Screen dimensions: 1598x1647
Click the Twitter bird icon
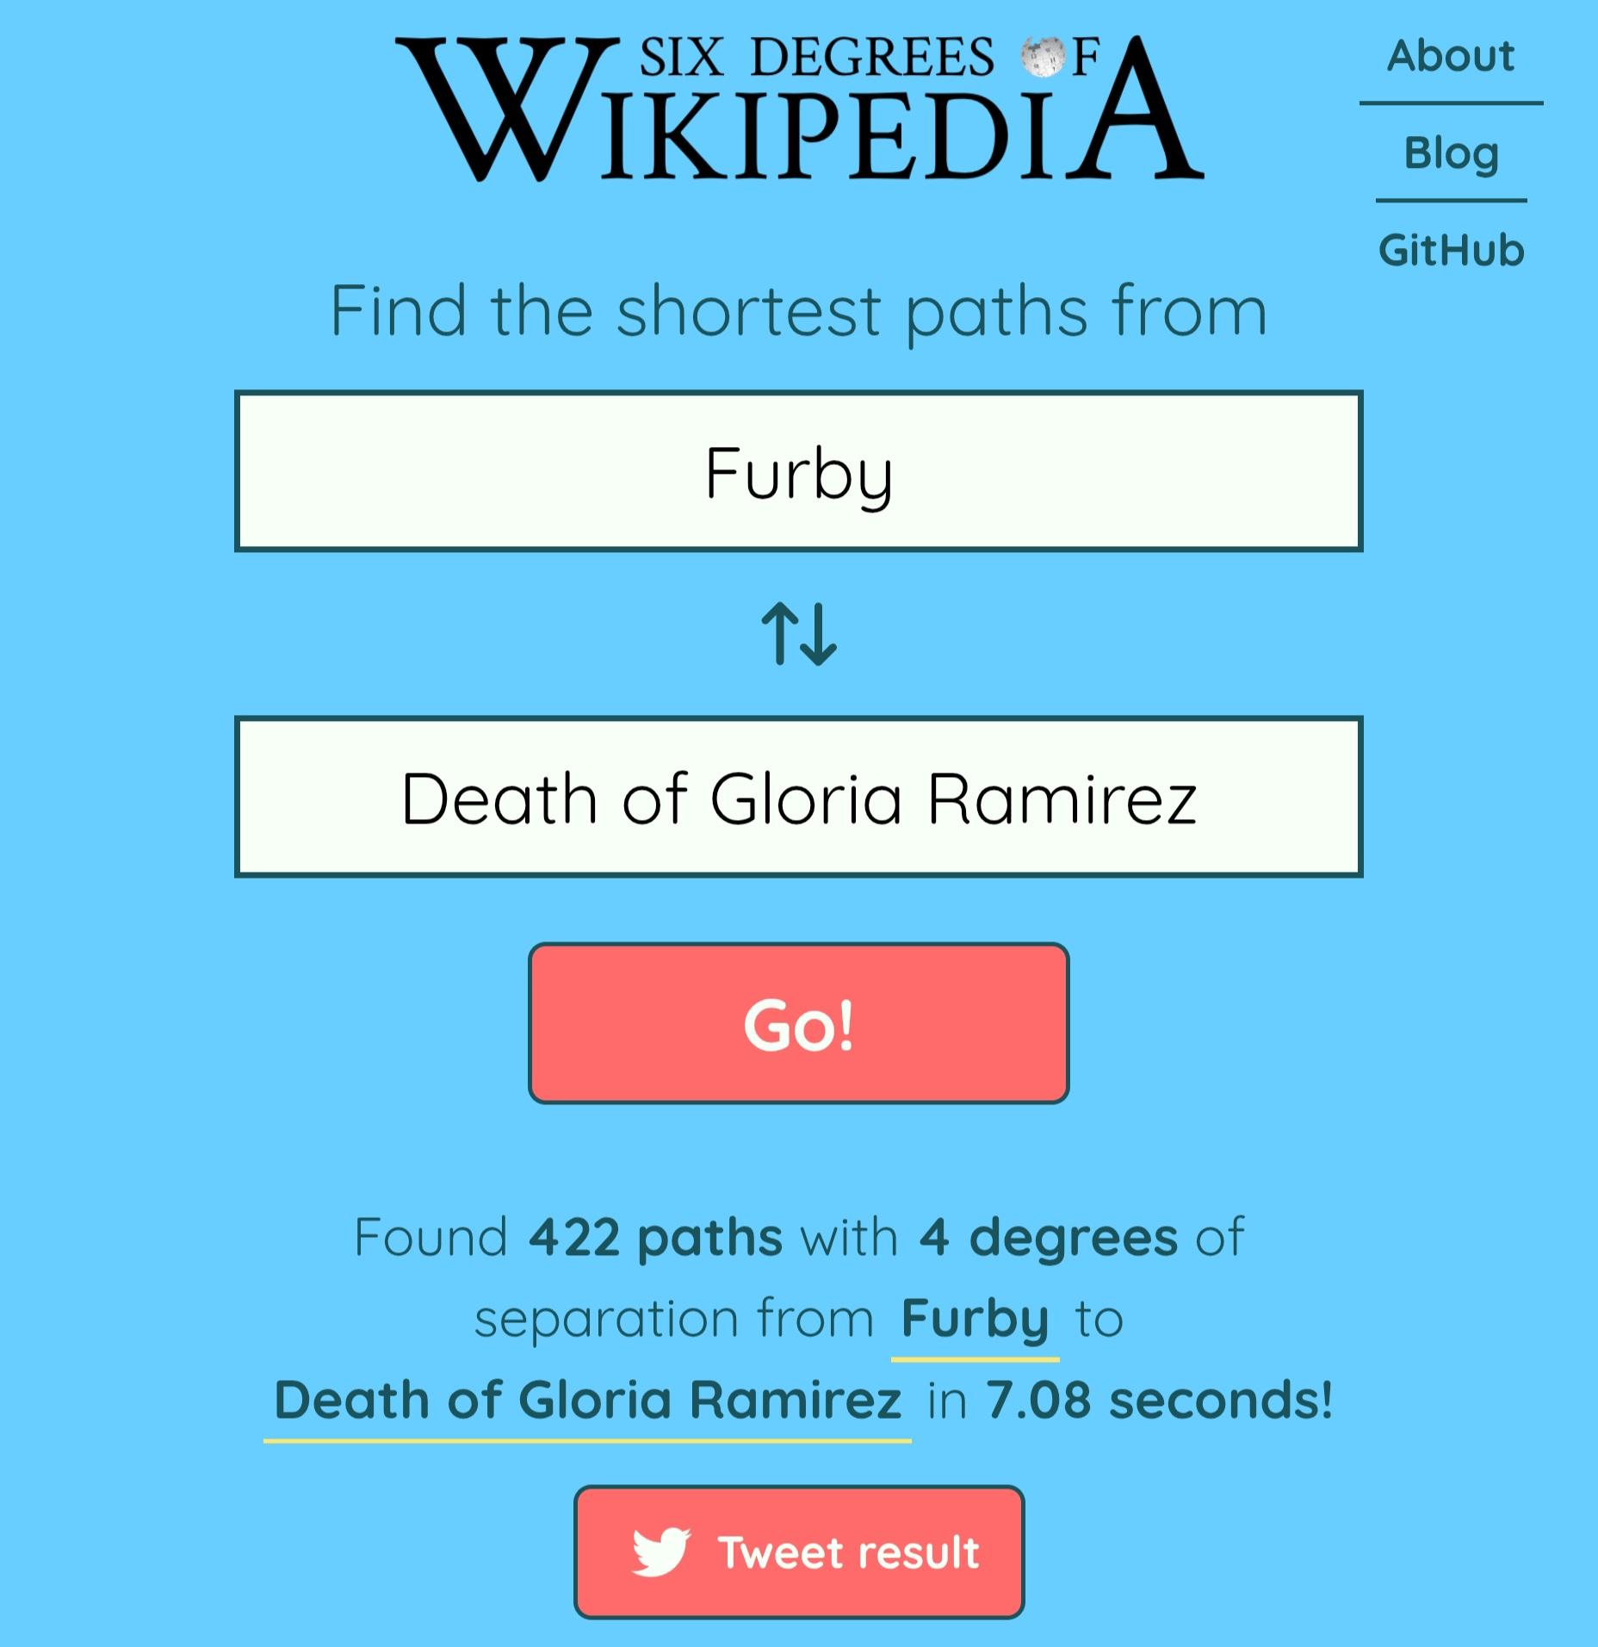pos(660,1551)
